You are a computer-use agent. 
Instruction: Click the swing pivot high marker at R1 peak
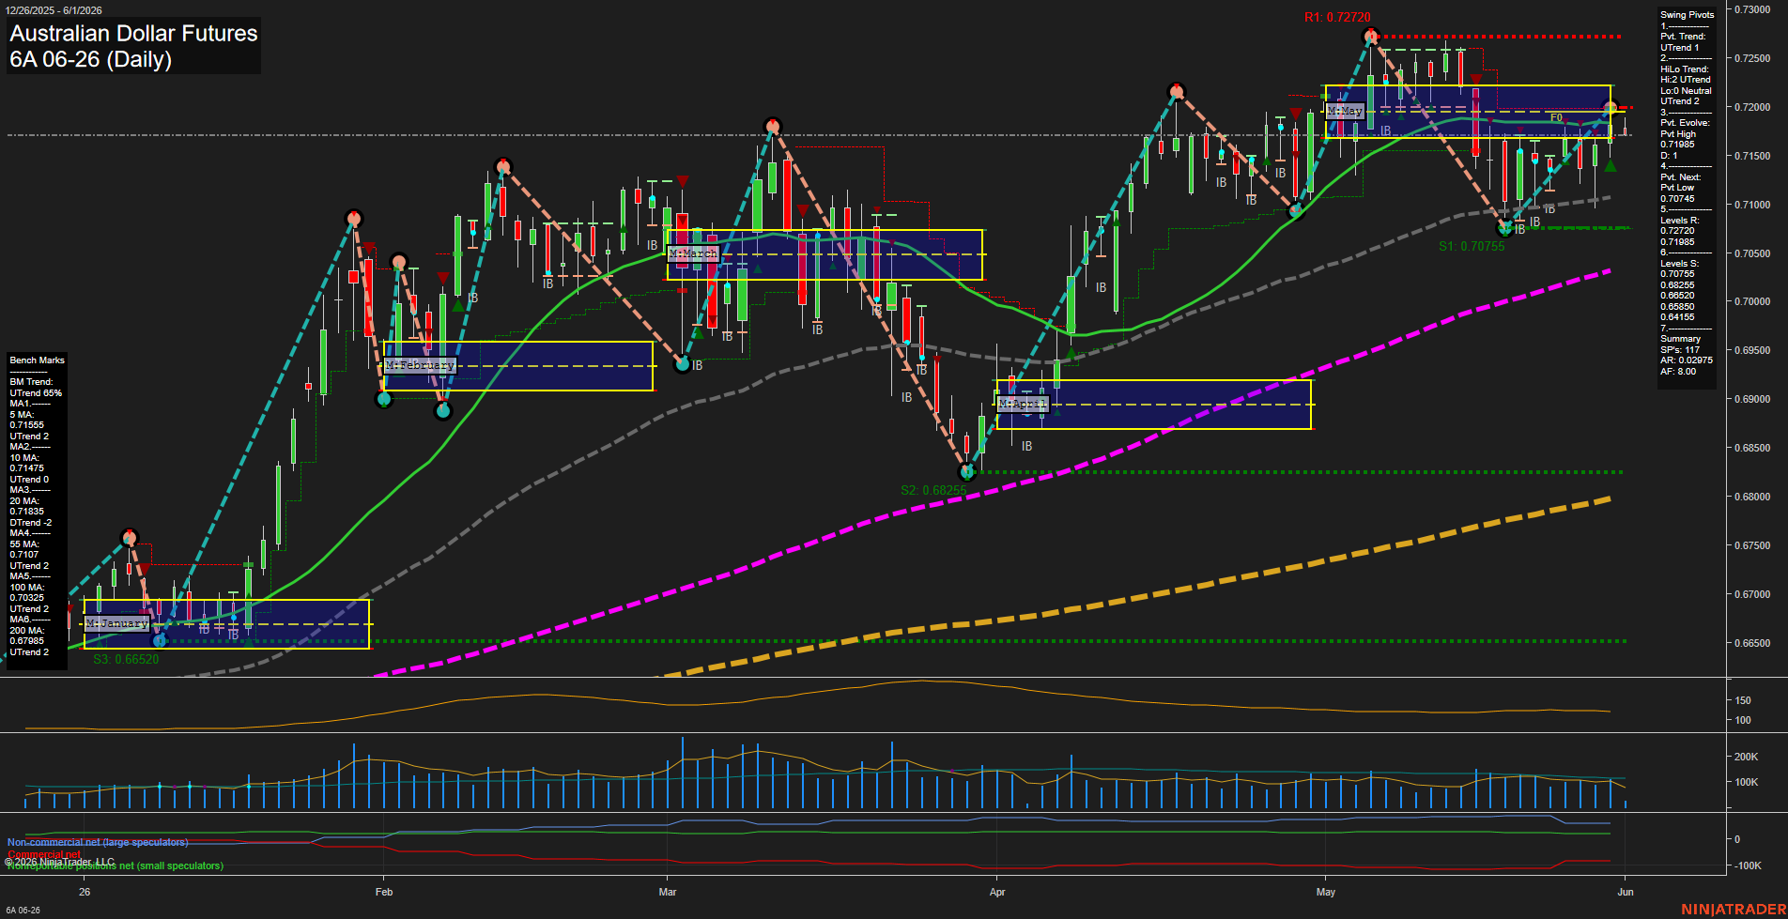[1370, 37]
